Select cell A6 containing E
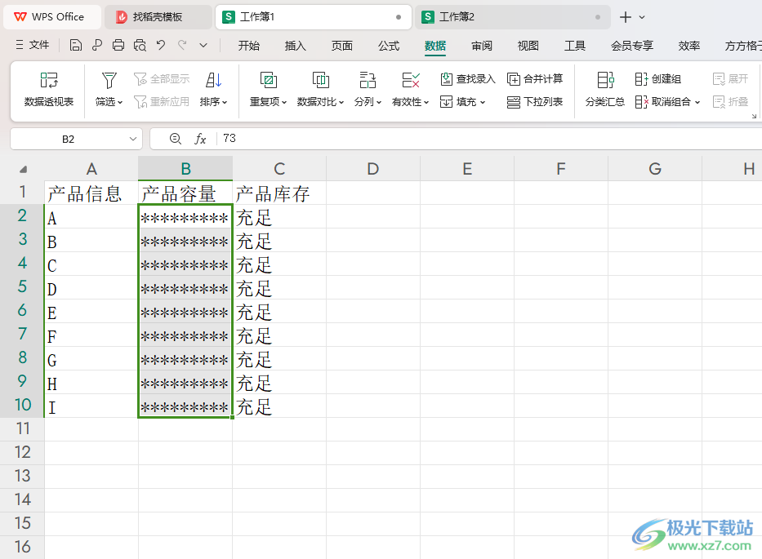This screenshot has width=762, height=559. pos(91,311)
